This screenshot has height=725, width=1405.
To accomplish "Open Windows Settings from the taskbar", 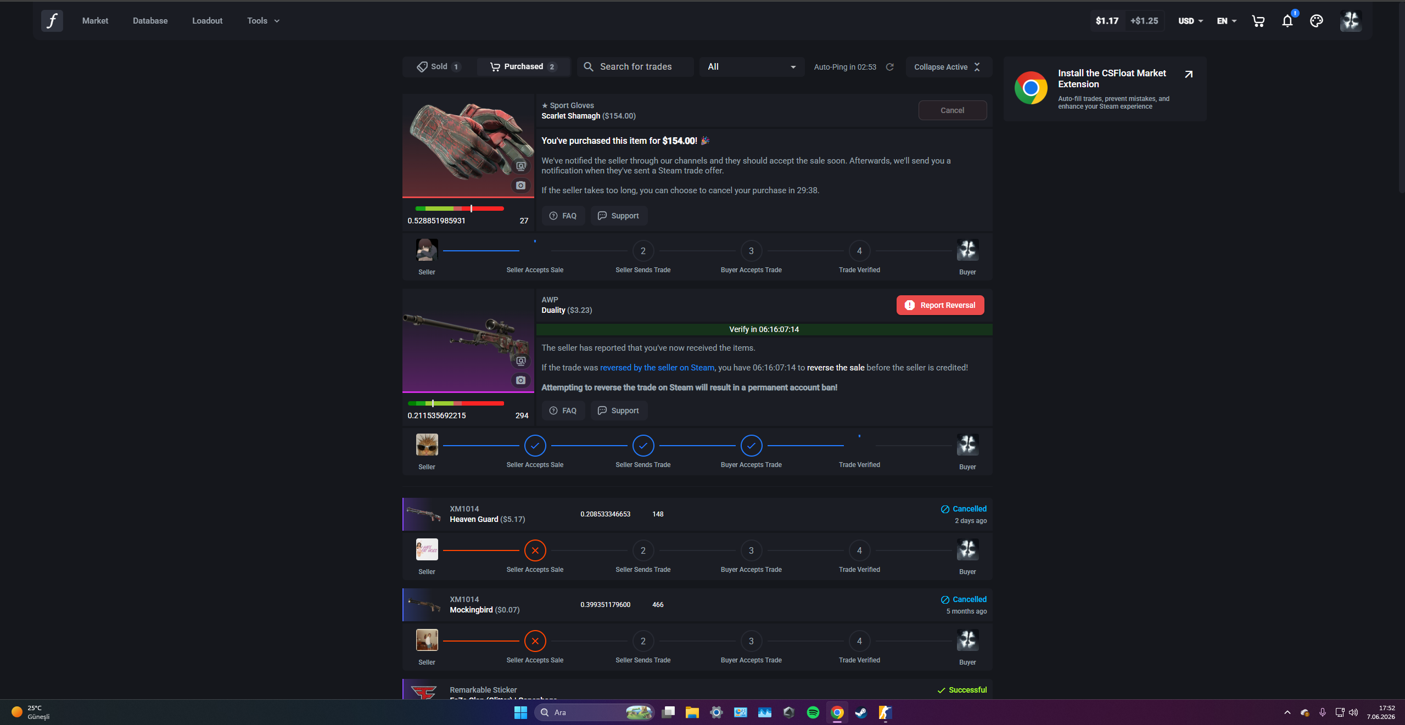I will point(716,712).
